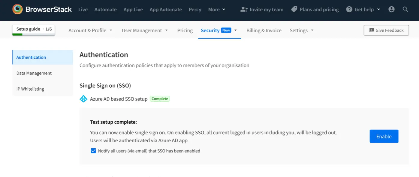Click the Azure AD diamond icon

[x=83, y=99]
